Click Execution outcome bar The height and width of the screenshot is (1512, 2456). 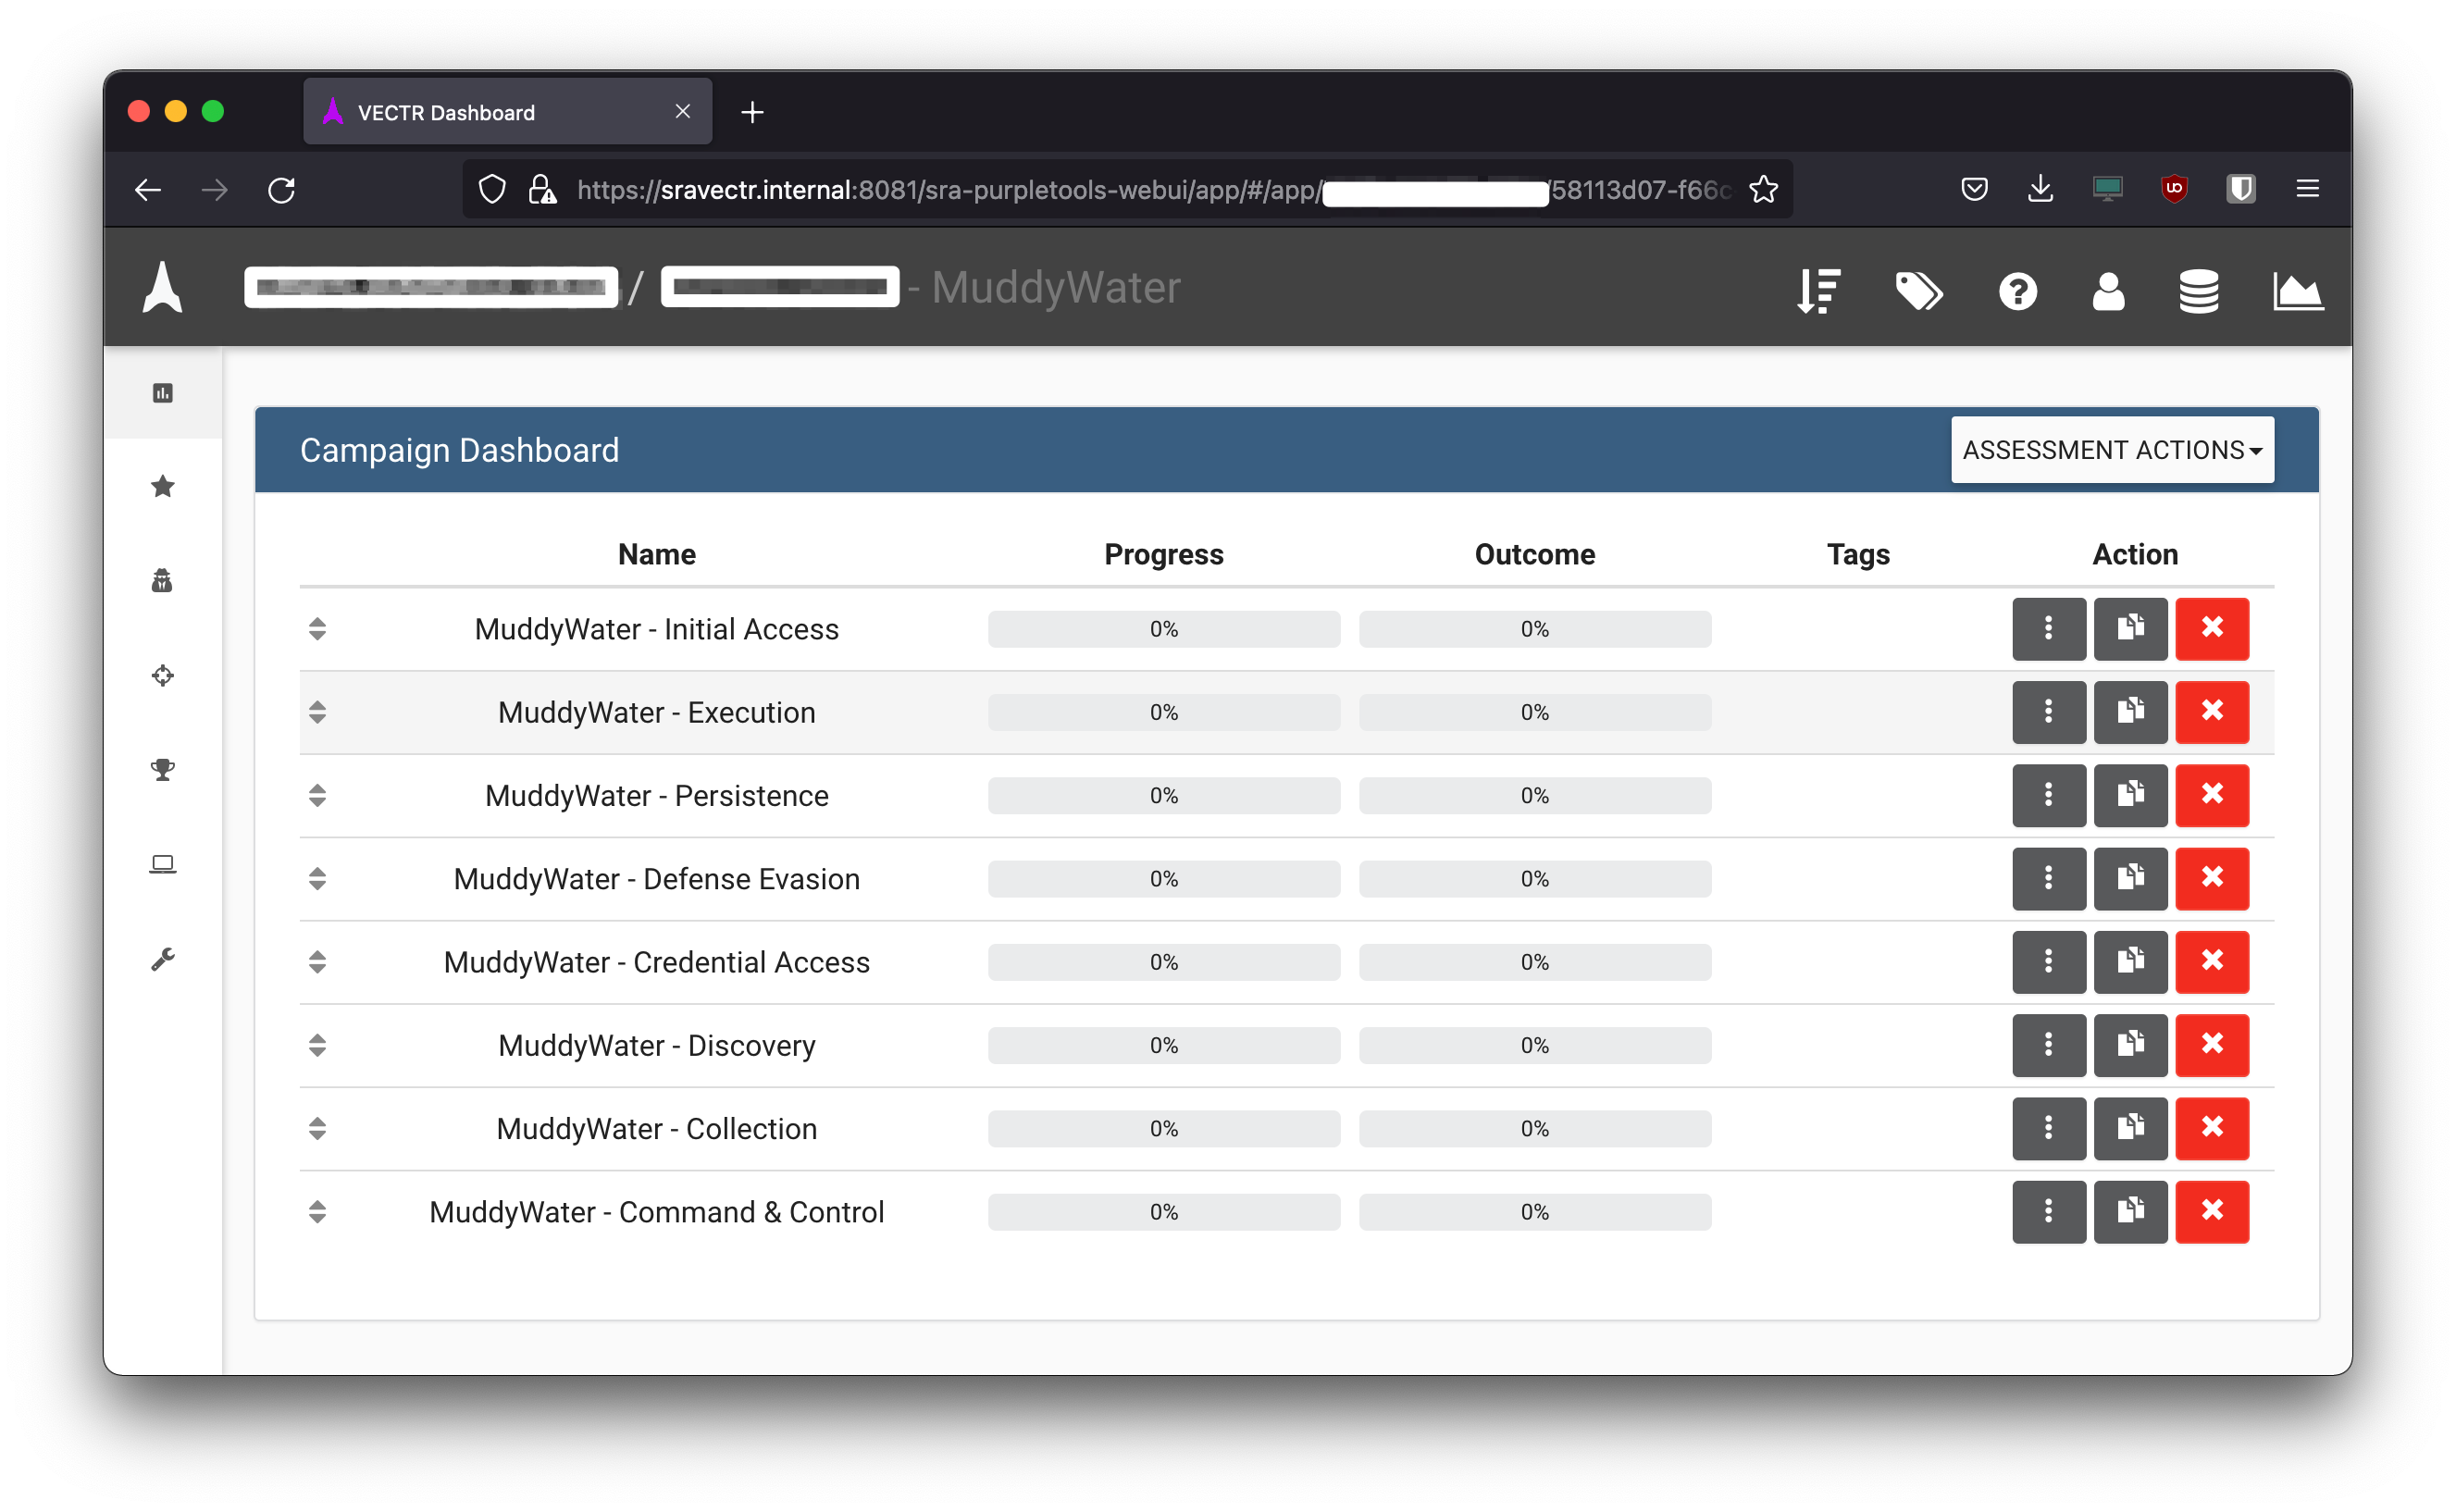click(x=1534, y=712)
